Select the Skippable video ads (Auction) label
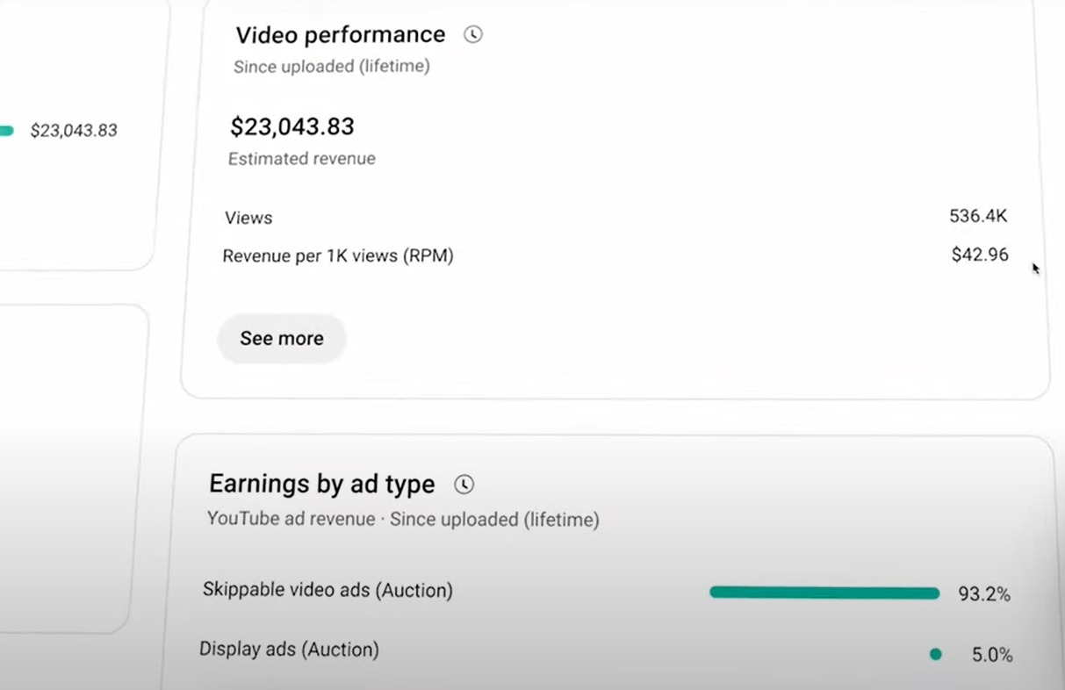 coord(327,590)
